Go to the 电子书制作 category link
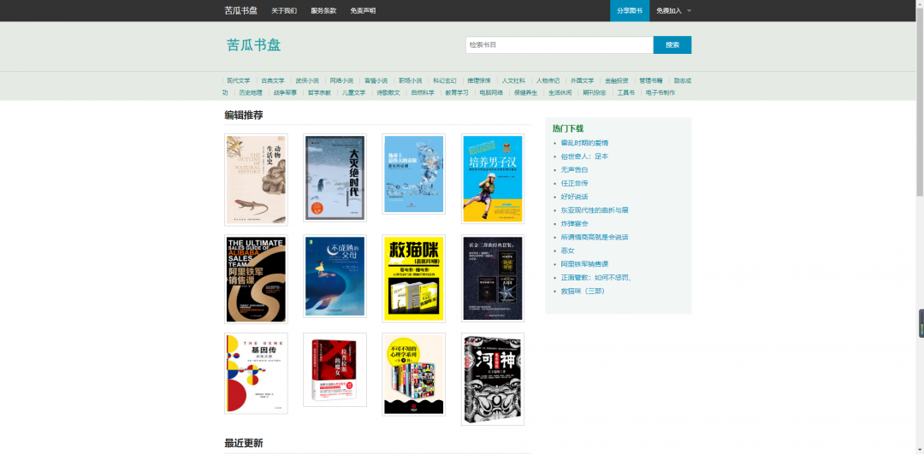 click(660, 92)
